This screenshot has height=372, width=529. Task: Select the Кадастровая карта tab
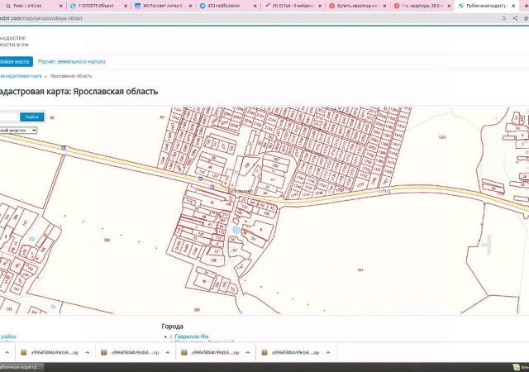[15, 61]
